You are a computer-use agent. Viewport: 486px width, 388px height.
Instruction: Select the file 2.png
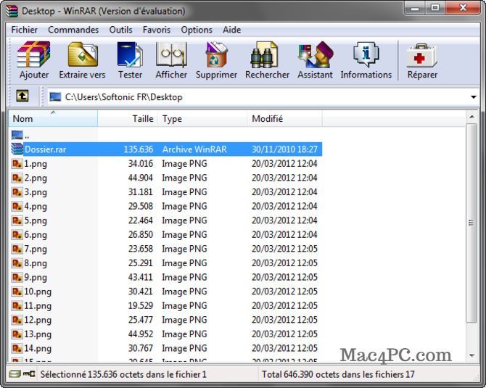tap(36, 178)
